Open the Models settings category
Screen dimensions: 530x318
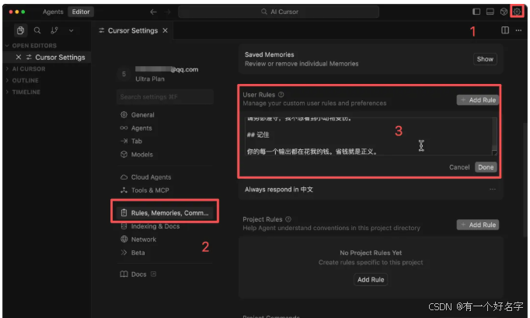(x=141, y=155)
